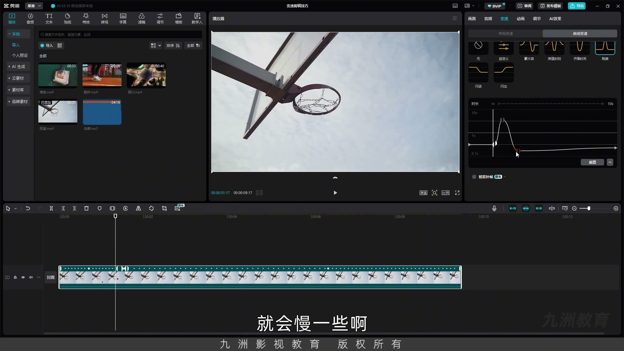Open the view mode dropdown in media panel
This screenshot has height=351, width=624.
[156, 45]
